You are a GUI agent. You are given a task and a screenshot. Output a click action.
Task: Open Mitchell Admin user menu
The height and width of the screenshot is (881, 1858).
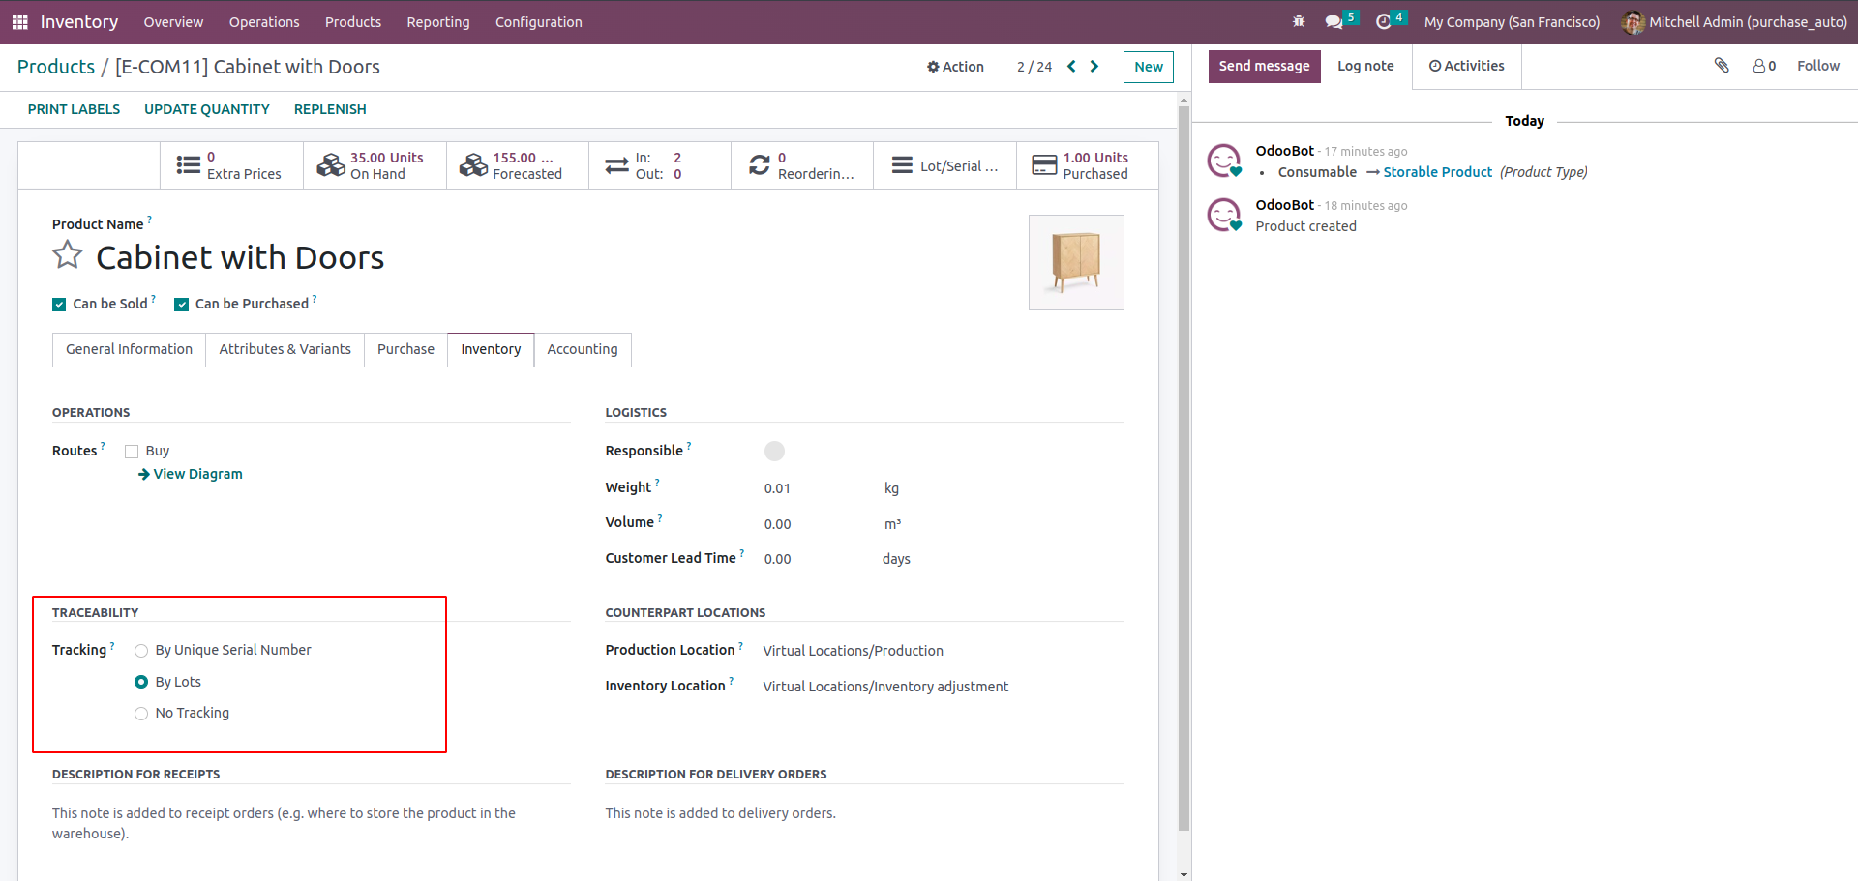1735,21
